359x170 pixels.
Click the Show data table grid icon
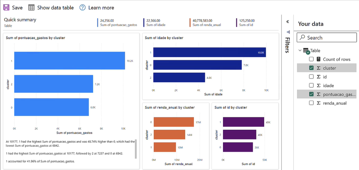(31, 7)
